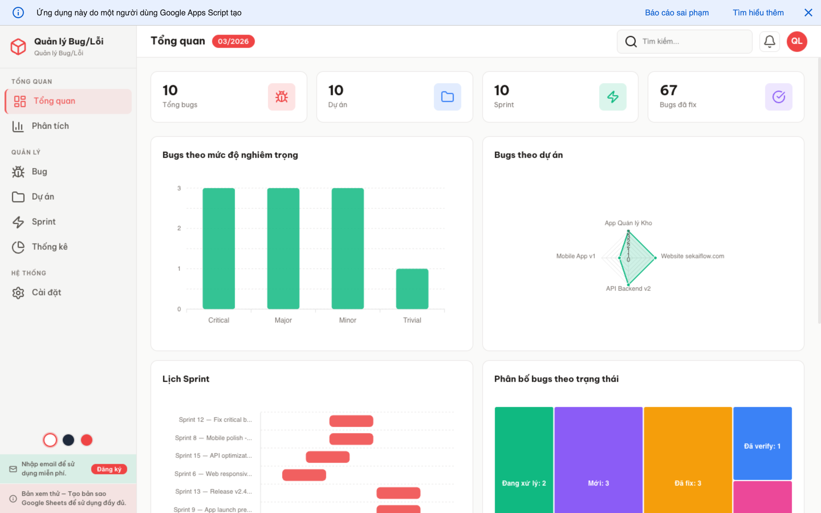Click the cube logo of Quản lý Bug/Lỗi
Screen dimensions: 821x513
[x=18, y=46]
